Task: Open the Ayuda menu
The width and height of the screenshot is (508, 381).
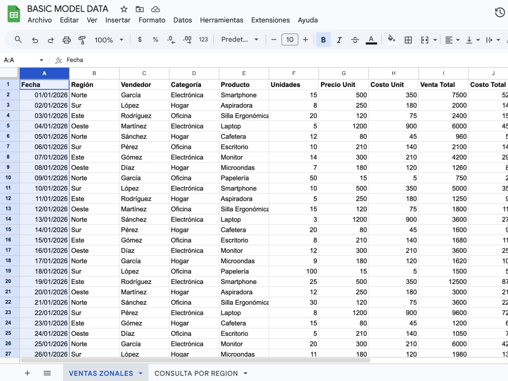Action: click(x=307, y=20)
